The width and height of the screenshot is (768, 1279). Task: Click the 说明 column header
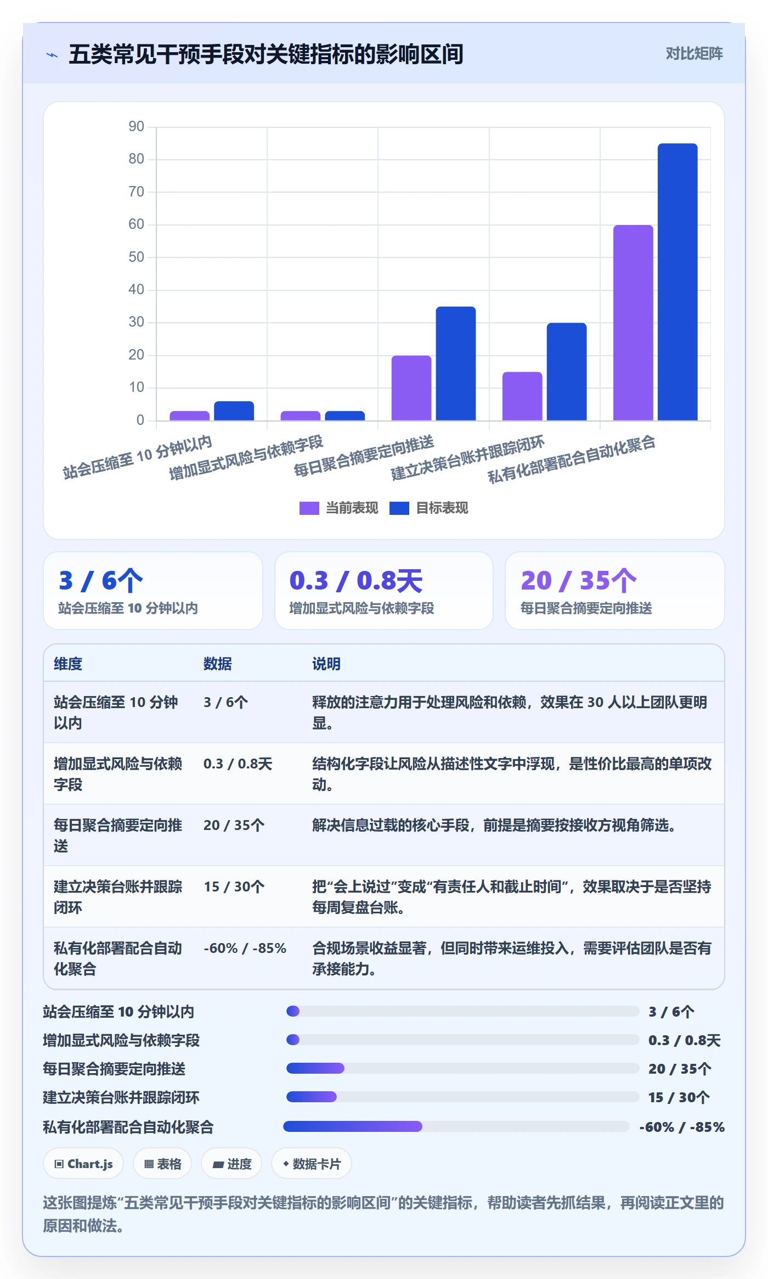[326, 664]
